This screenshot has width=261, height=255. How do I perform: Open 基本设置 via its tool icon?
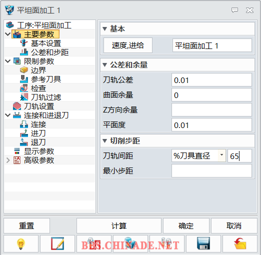pos(24,43)
